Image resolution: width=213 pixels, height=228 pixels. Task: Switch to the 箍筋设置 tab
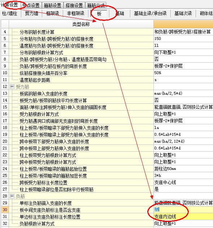coord(52,5)
